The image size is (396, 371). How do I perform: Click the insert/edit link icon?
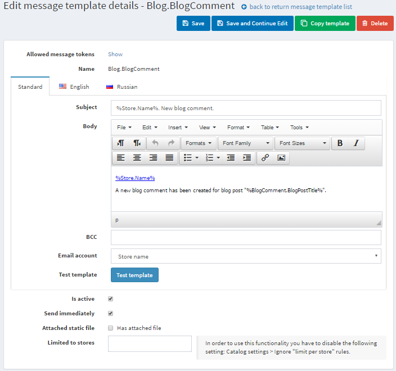click(265, 158)
